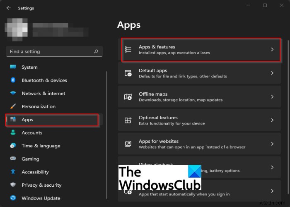The image size is (290, 207).
Task: Click the Windows Update sync icon
Action: 13,198
